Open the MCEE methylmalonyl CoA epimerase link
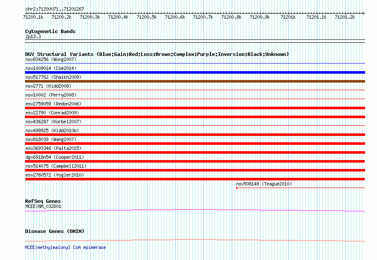 tap(66, 247)
